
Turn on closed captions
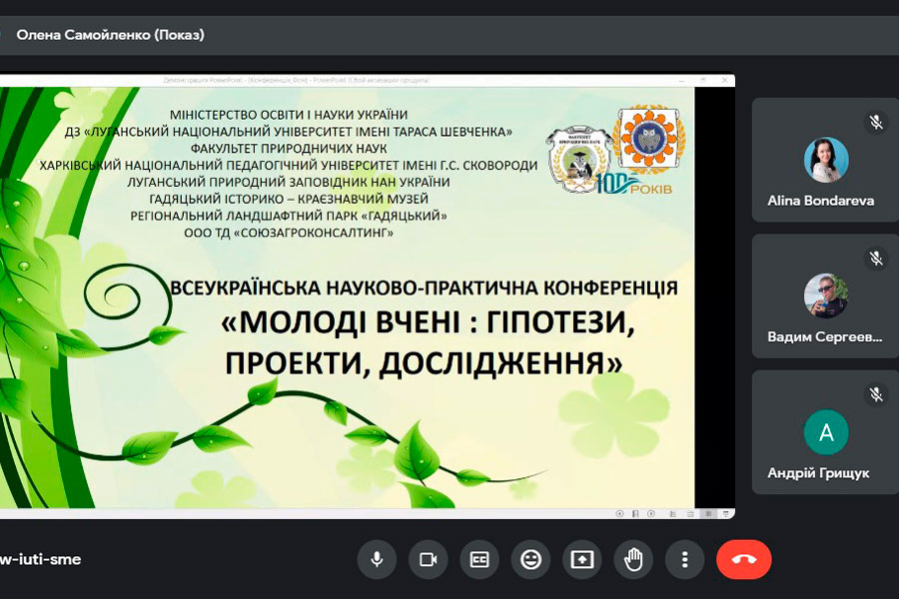[x=479, y=559]
